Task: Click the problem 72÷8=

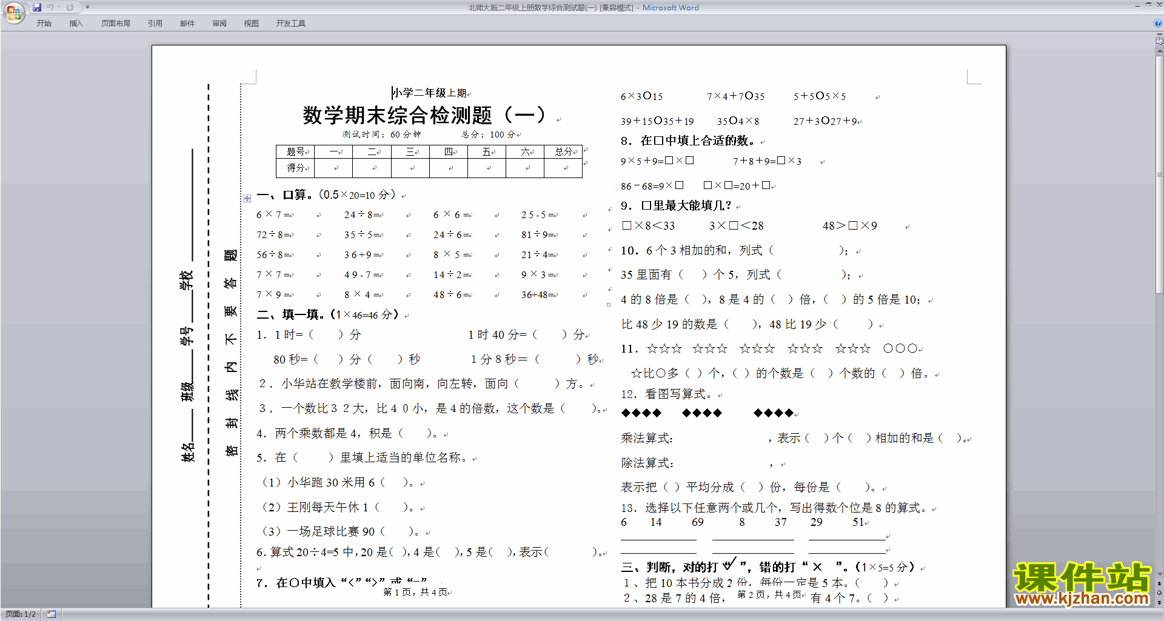Action: (275, 234)
